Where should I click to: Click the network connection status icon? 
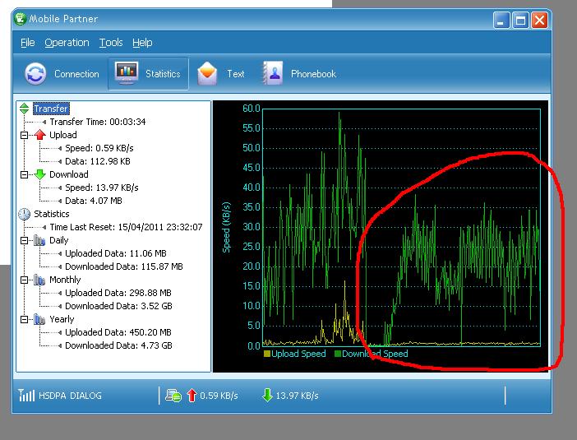click(x=173, y=396)
